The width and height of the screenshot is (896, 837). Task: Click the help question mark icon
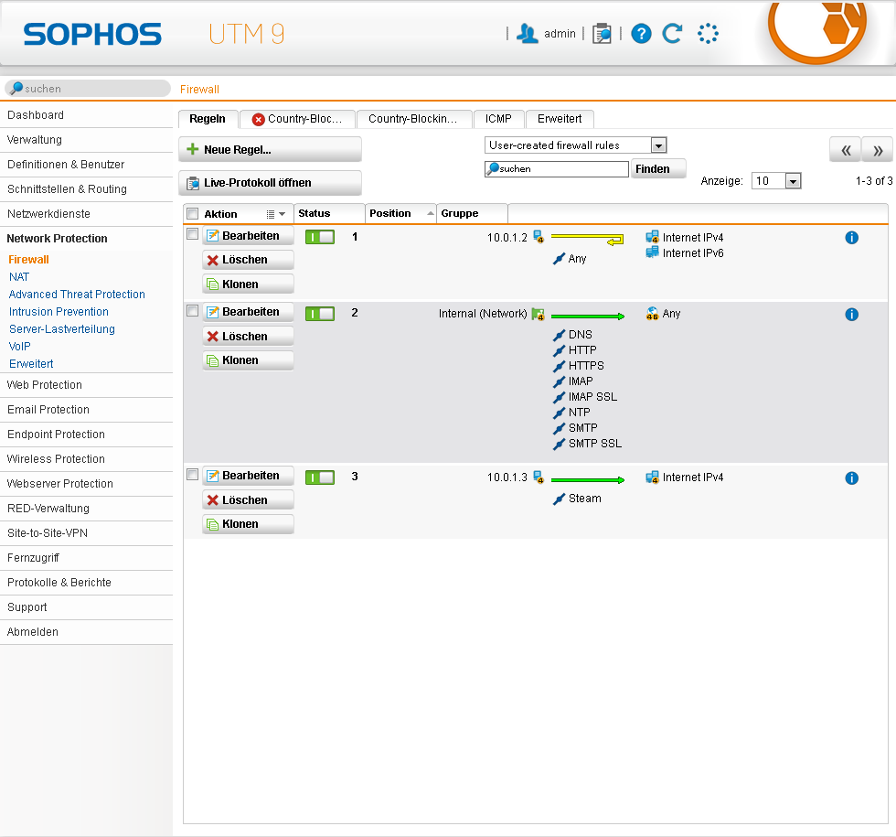click(642, 34)
